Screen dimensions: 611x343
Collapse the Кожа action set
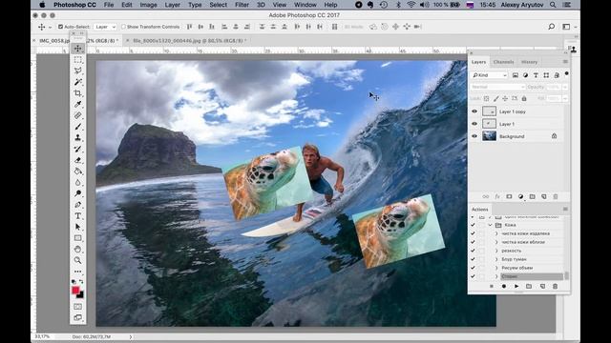[490, 225]
